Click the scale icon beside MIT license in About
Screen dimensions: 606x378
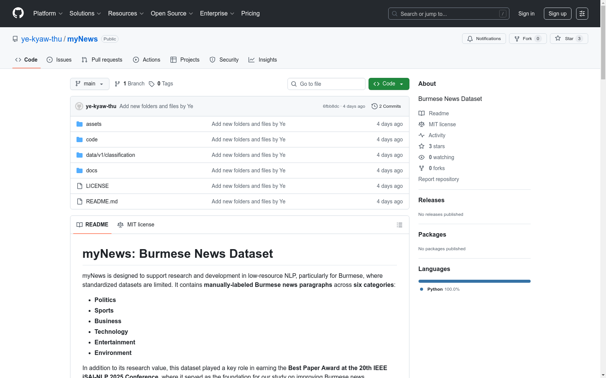(x=422, y=124)
